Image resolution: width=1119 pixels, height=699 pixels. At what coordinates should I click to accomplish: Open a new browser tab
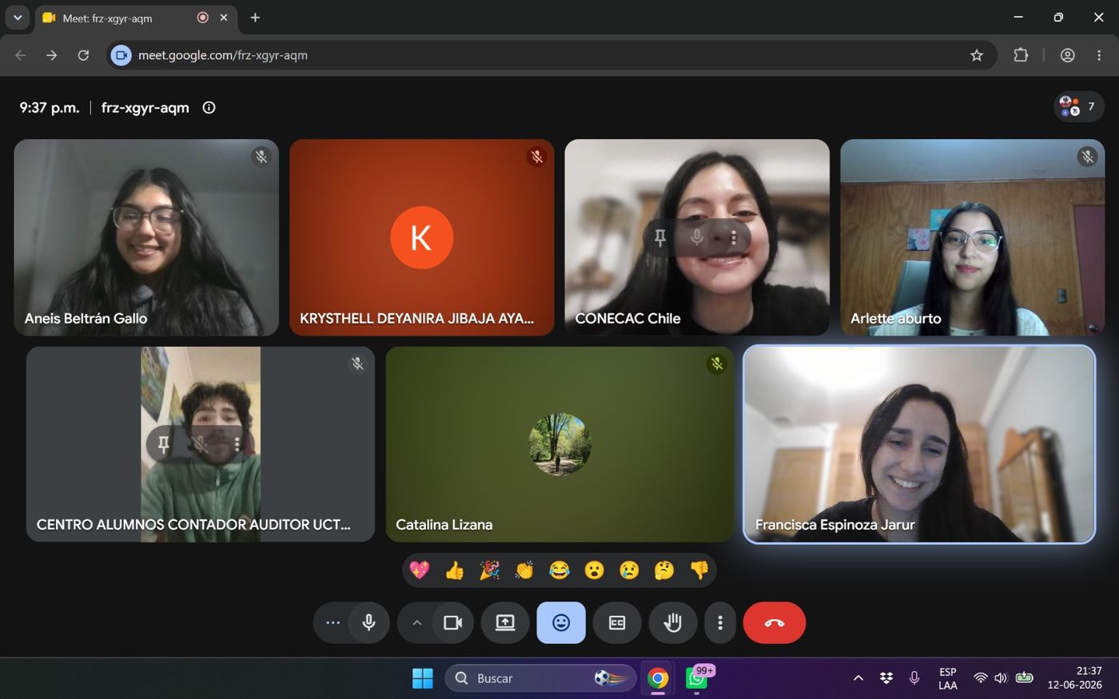(x=255, y=18)
